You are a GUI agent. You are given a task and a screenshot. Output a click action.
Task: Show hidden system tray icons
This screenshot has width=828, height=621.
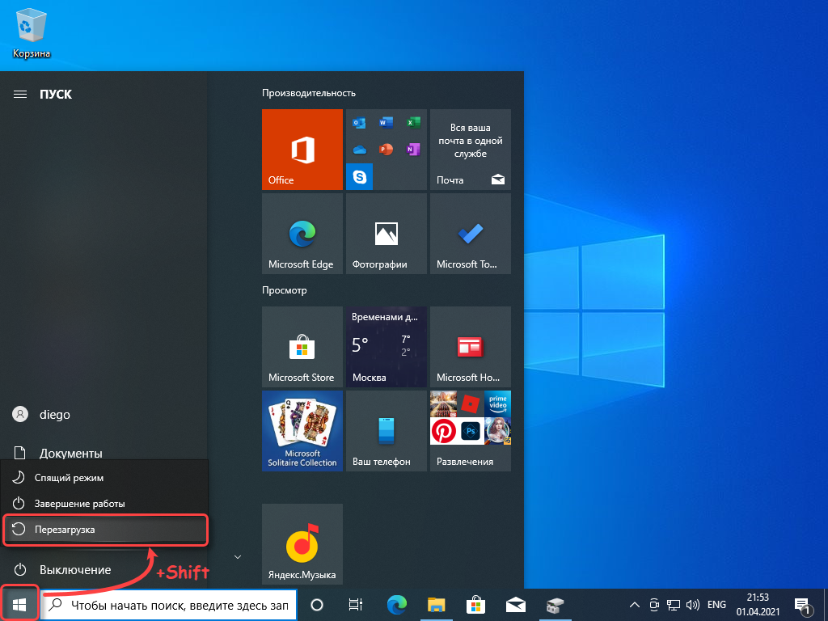pyautogui.click(x=634, y=605)
